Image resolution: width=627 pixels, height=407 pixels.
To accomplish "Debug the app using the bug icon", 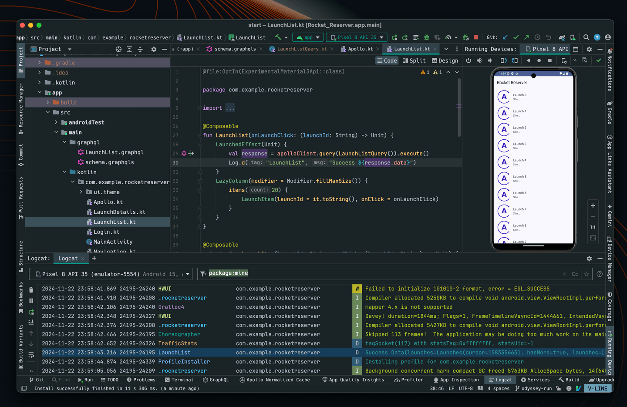I will (x=426, y=37).
